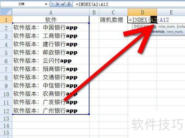Click cell with 工商银行app
185x138 pixels.
(51, 36)
